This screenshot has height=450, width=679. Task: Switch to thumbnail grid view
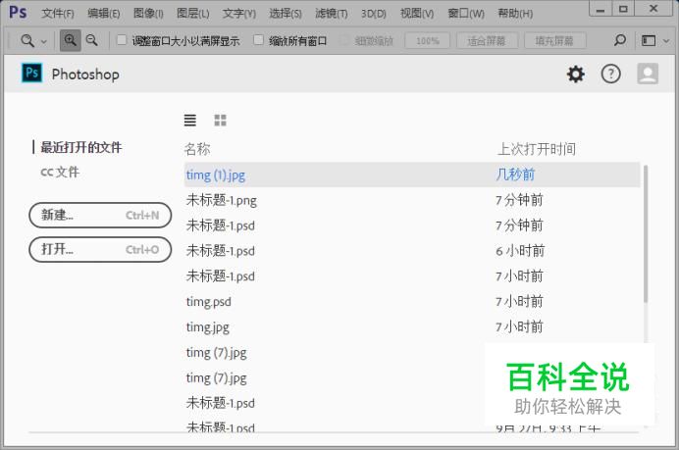(220, 120)
